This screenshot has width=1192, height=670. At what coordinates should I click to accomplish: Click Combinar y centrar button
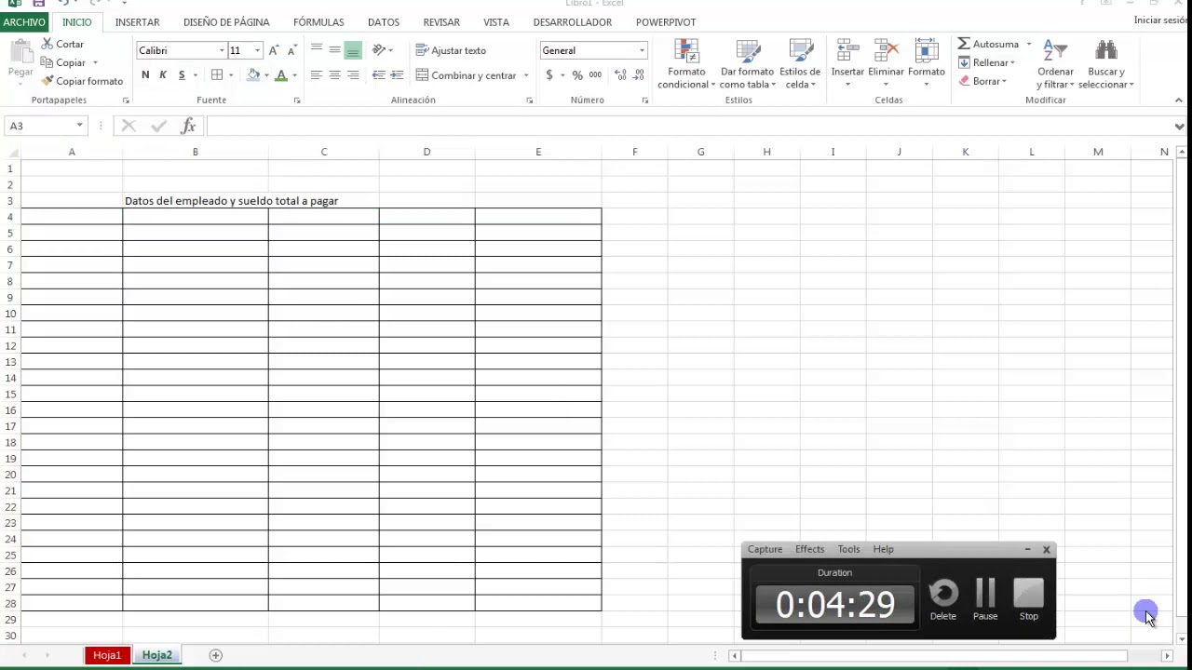(466, 75)
